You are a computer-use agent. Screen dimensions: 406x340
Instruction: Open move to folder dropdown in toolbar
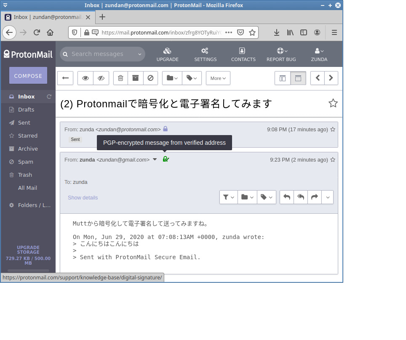[172, 78]
